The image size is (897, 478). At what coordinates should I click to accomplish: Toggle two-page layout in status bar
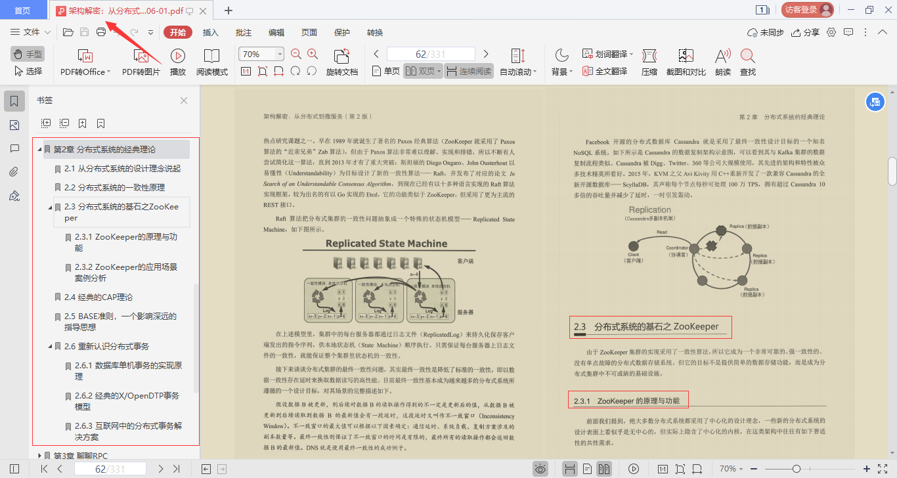click(604, 469)
